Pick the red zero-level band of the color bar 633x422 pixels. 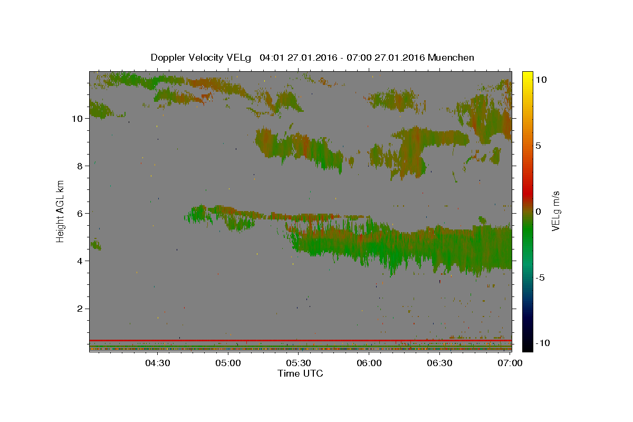[527, 201]
